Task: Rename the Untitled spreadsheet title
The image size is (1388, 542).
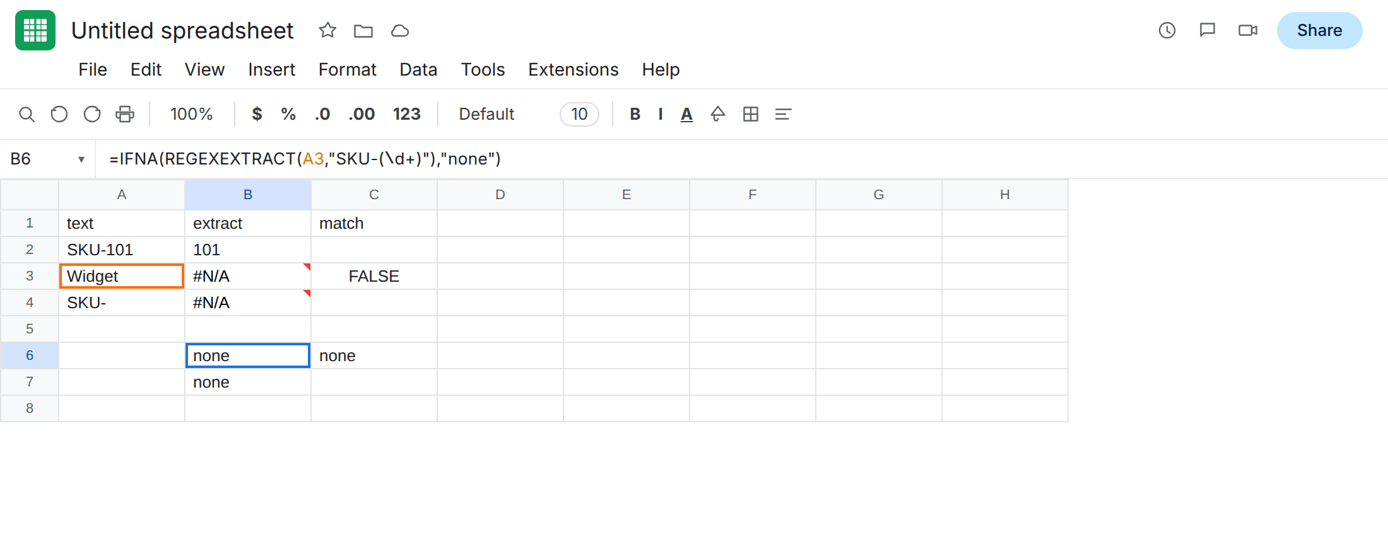Action: [x=182, y=30]
